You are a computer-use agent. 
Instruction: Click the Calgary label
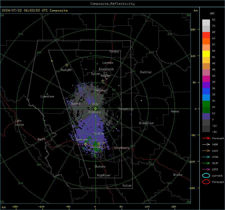tap(97, 147)
